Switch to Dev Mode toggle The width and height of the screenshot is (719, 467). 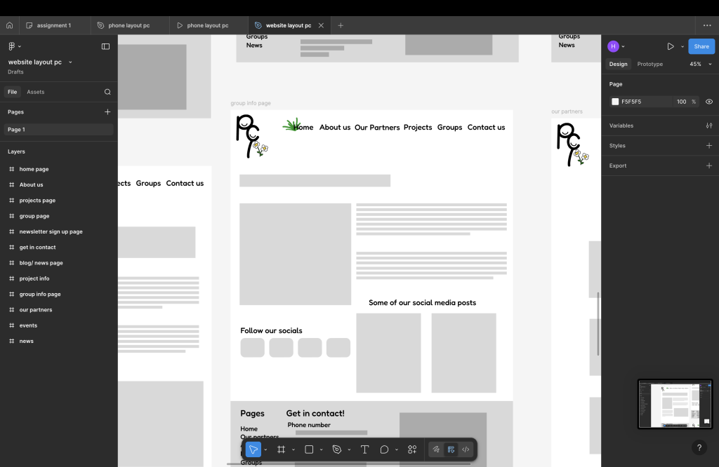pyautogui.click(x=466, y=449)
